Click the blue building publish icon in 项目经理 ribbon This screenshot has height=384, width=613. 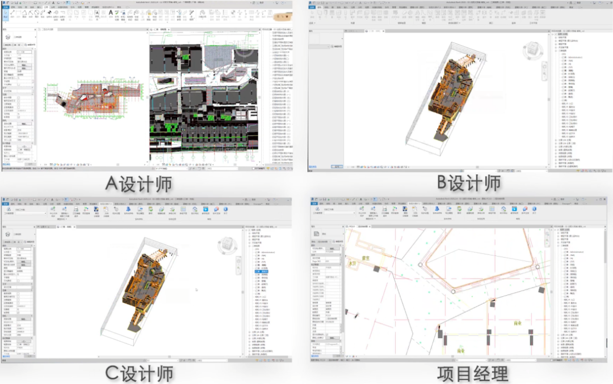coord(437,209)
